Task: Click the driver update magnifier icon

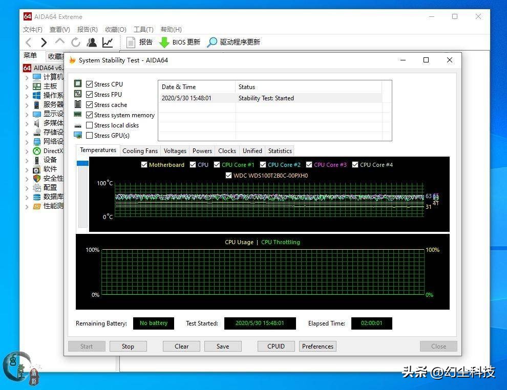Action: tap(212, 42)
